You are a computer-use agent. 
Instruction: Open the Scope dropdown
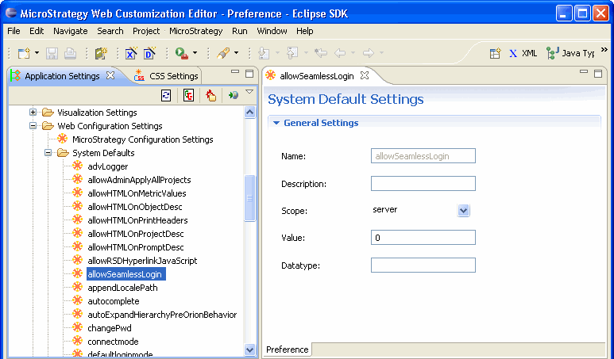(463, 211)
